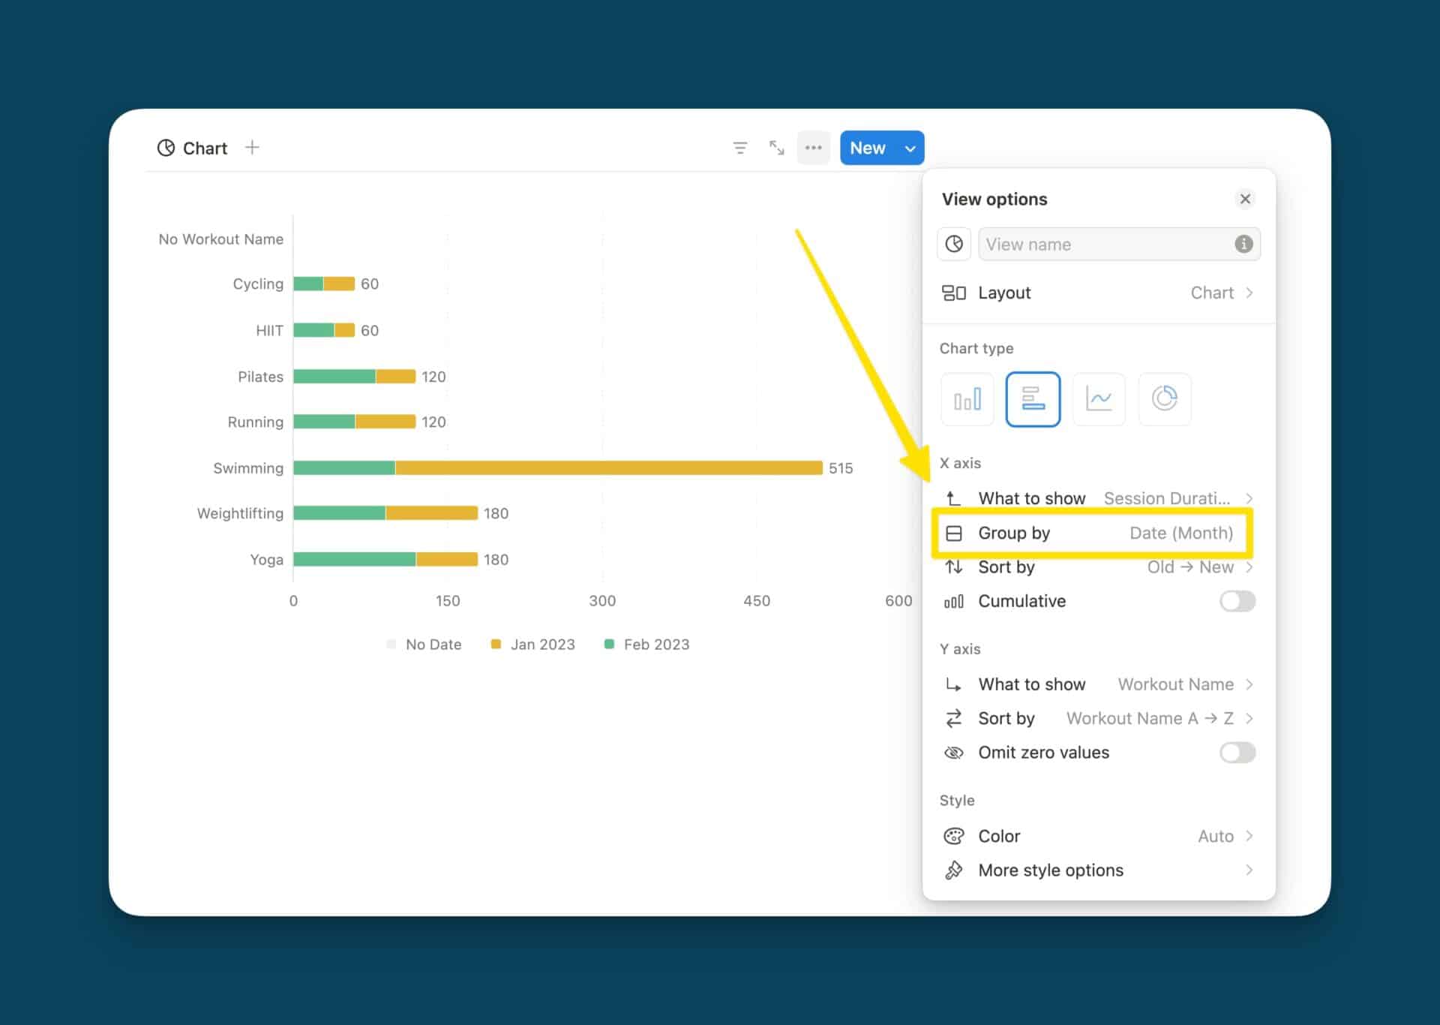Turn on Omit zero values

[1236, 753]
